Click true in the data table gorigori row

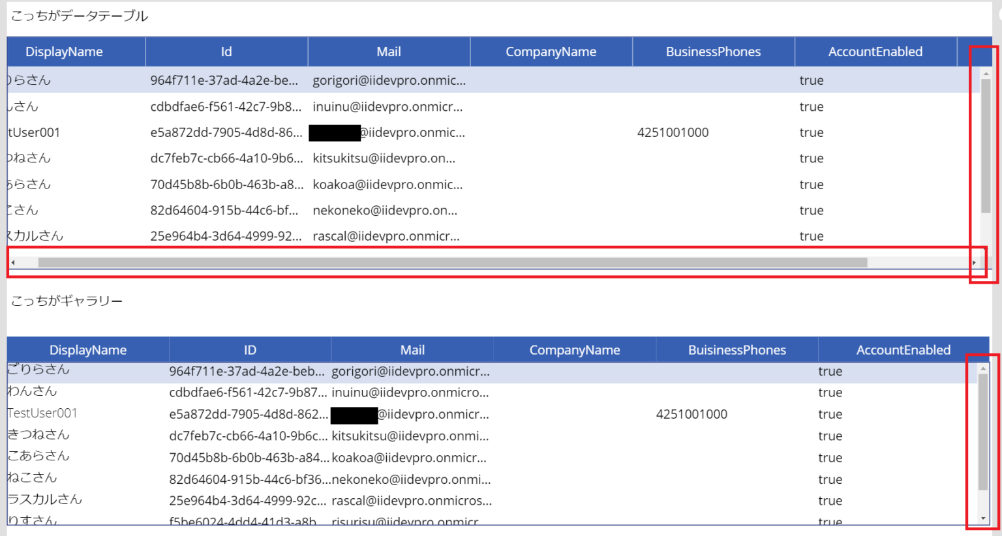tap(812, 80)
